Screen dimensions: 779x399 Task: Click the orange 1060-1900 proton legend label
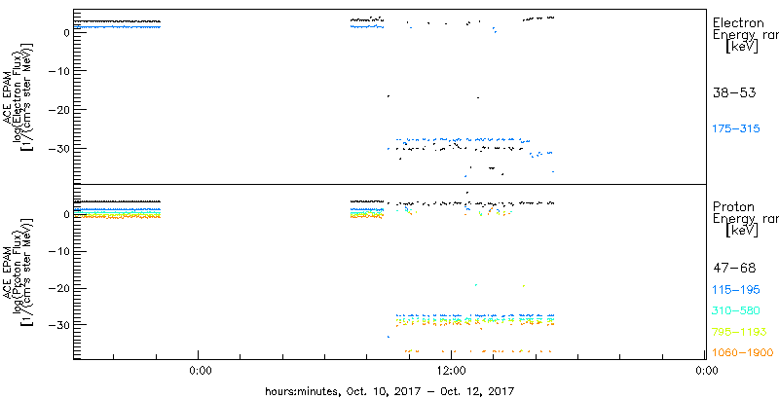(743, 352)
